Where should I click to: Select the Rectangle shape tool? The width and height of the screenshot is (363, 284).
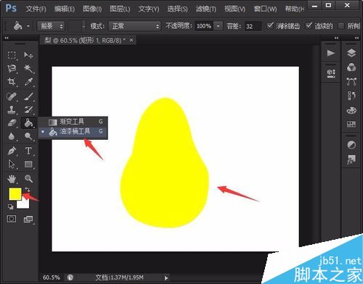pyautogui.click(x=28, y=164)
